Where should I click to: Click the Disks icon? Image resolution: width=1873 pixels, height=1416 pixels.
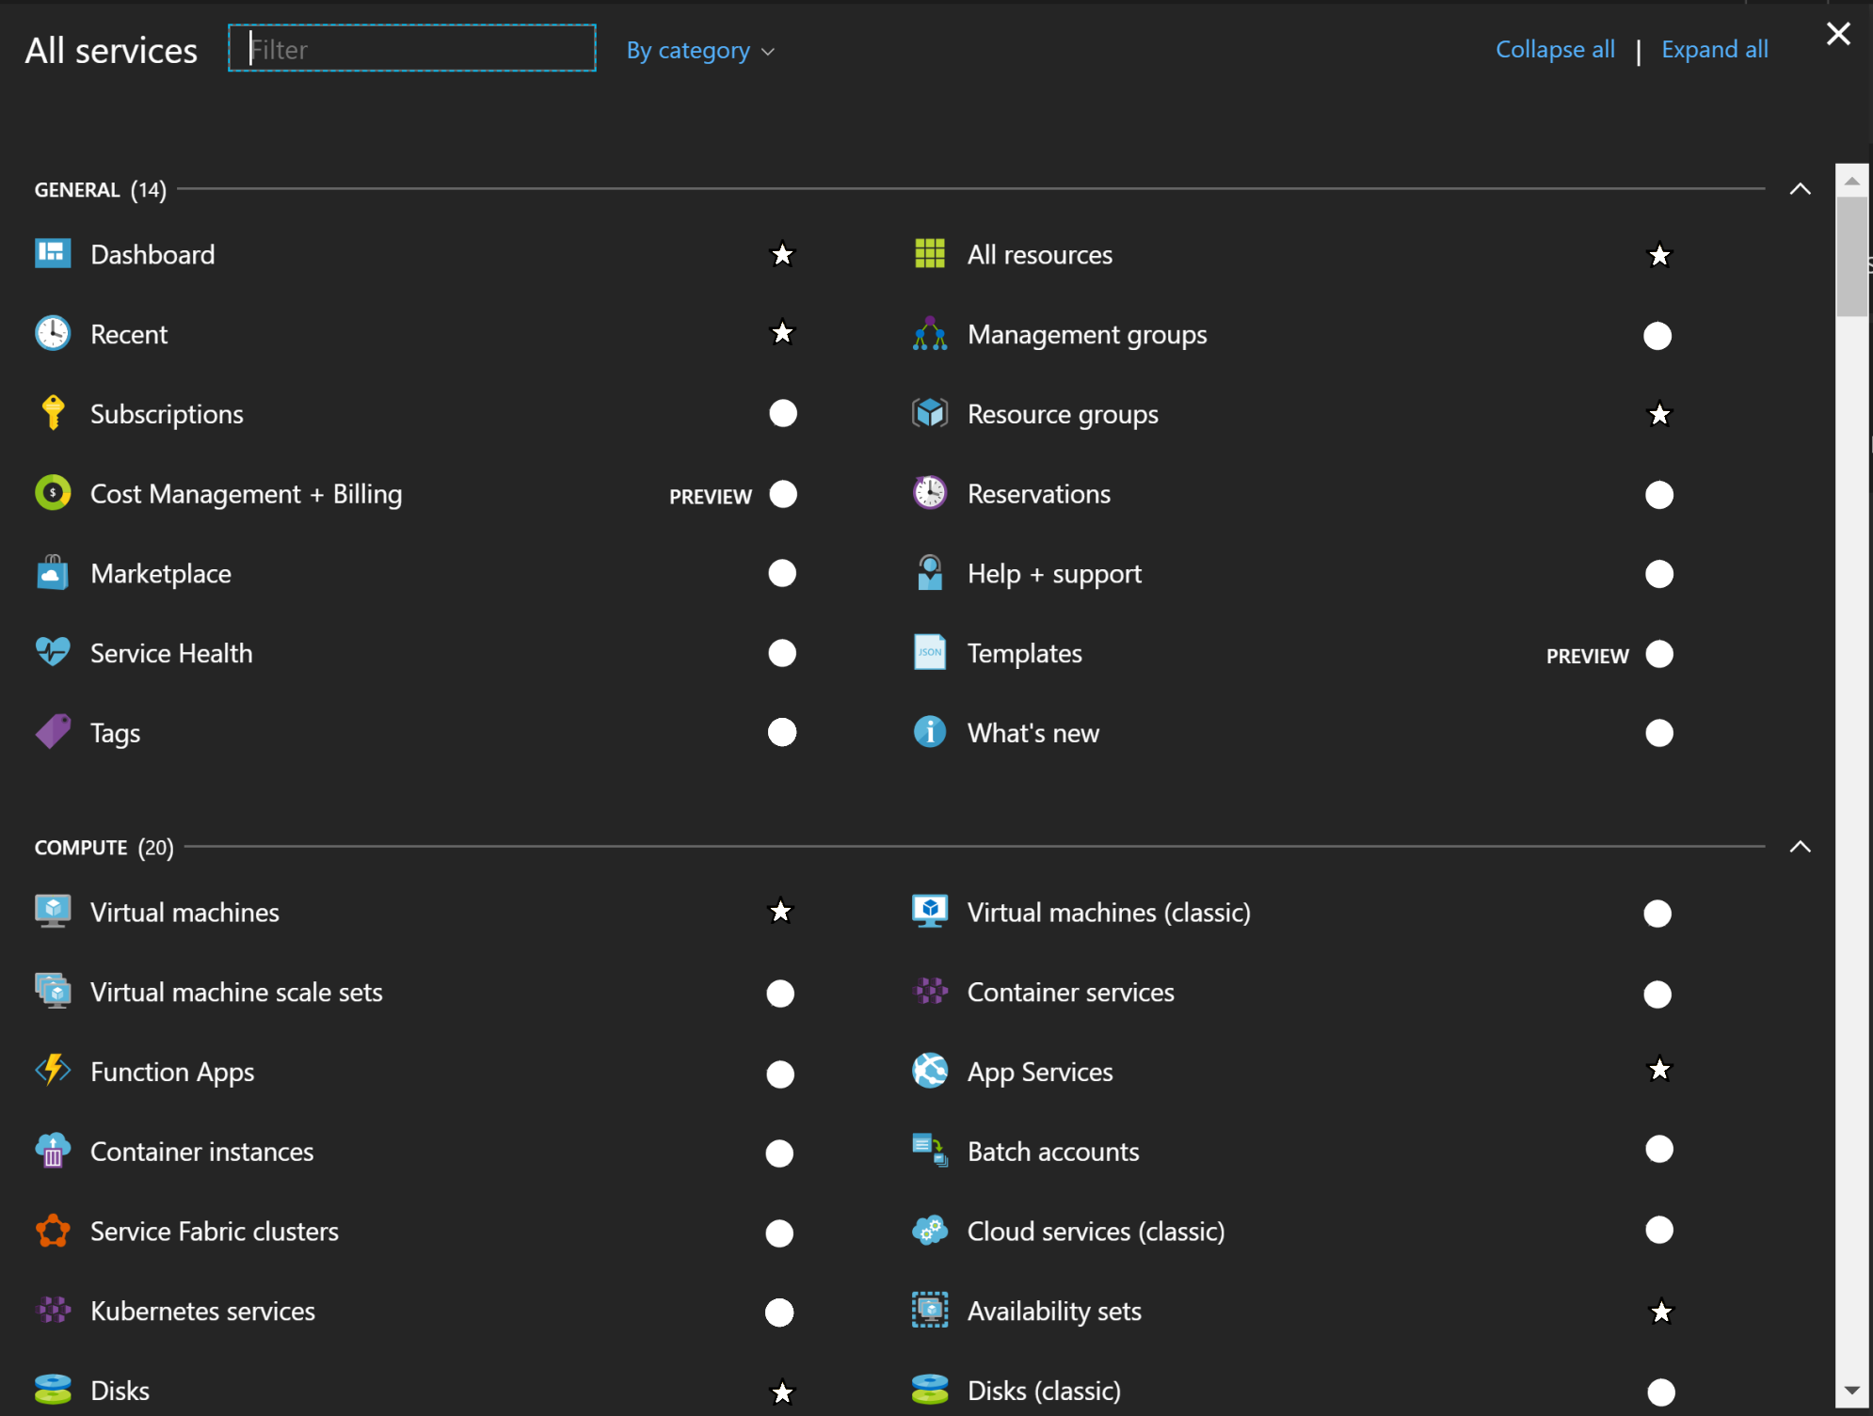point(53,1389)
